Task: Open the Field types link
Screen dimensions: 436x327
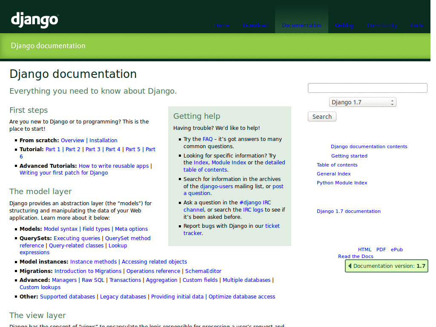Action: pos(96,229)
